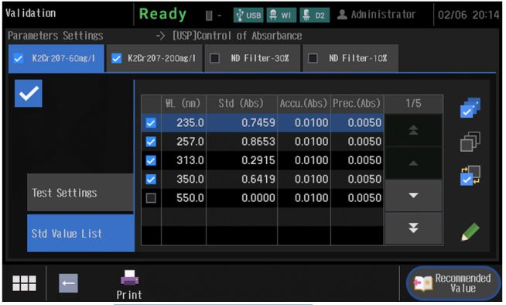Click the back arrow icon

coord(68,283)
